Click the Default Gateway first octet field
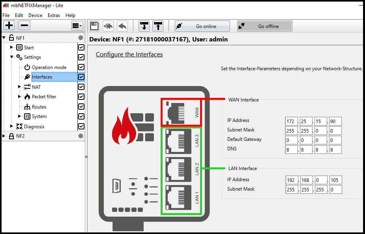 (x=291, y=140)
